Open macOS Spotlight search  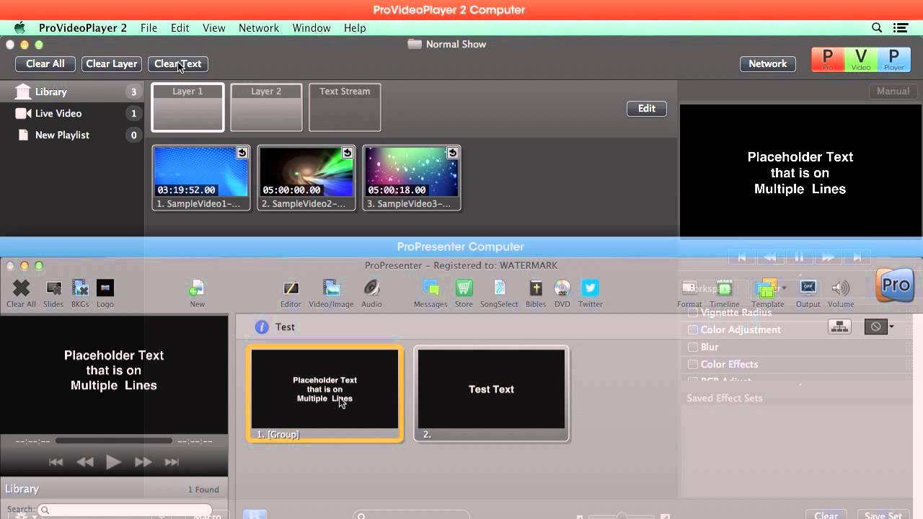pos(877,28)
